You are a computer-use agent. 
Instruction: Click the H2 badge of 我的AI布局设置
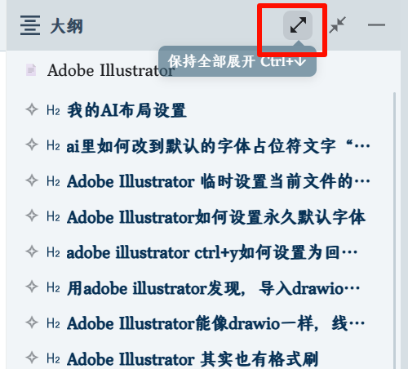point(53,110)
